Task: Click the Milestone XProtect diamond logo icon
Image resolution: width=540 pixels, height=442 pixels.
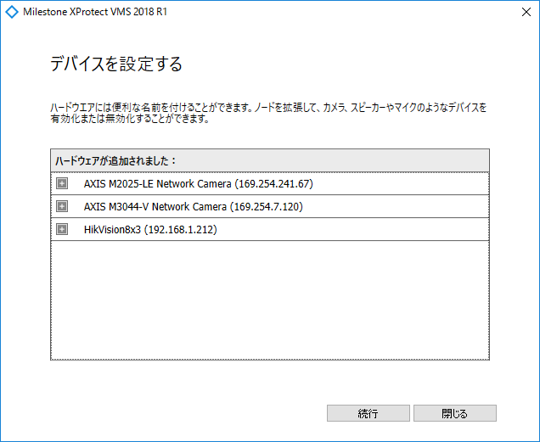Action: tap(12, 12)
